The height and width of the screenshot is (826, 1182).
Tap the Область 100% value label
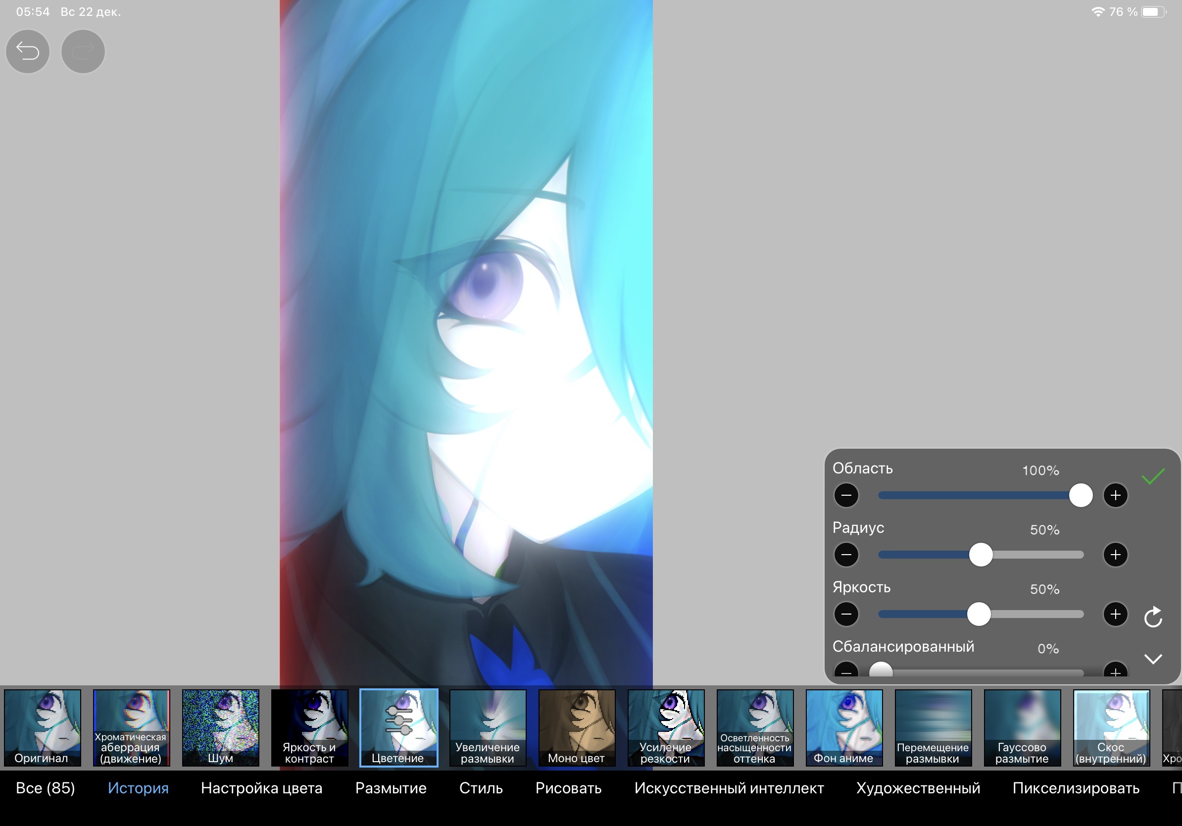[1040, 470]
